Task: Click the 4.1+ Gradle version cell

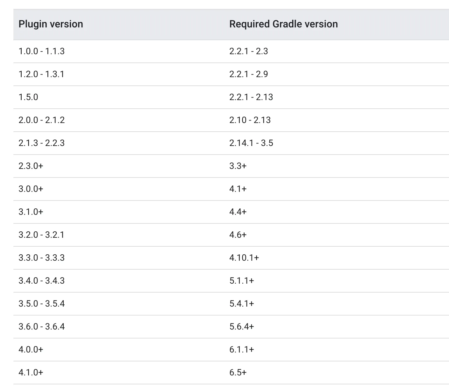Action: click(238, 189)
